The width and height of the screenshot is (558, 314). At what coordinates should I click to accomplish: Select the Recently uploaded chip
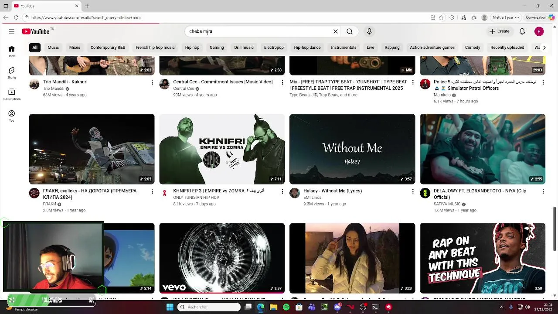[x=507, y=48]
